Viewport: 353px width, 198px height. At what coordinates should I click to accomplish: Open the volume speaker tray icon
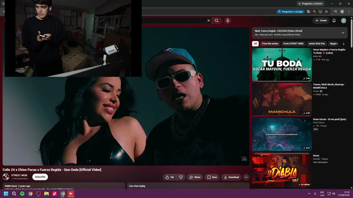(x=333, y=194)
